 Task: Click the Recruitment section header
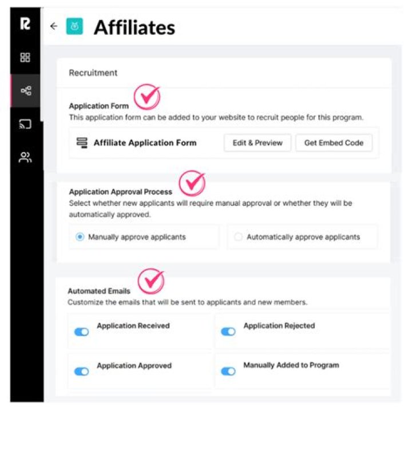coord(93,73)
